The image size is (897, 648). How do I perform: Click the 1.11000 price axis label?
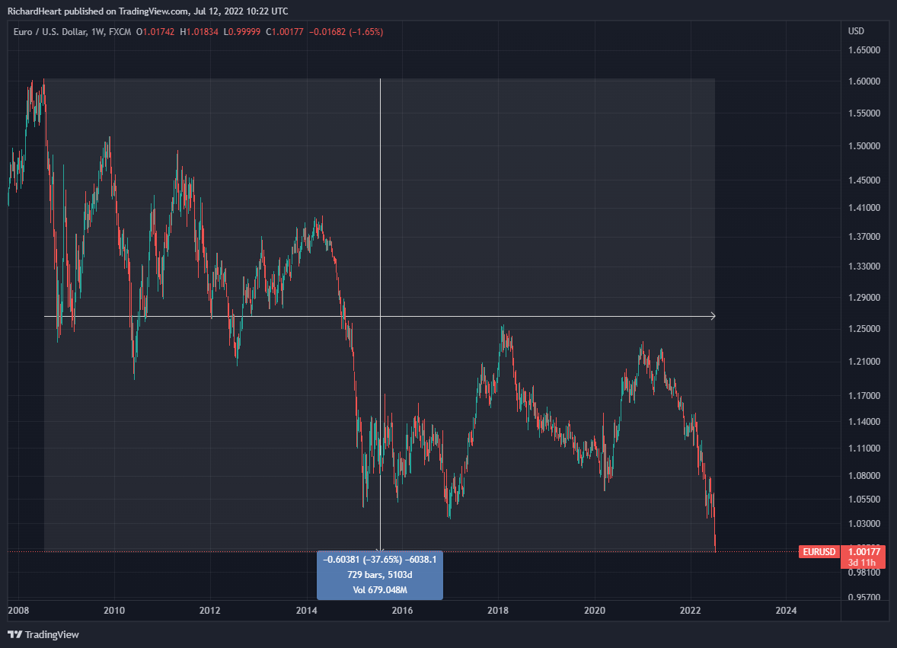[x=863, y=448]
